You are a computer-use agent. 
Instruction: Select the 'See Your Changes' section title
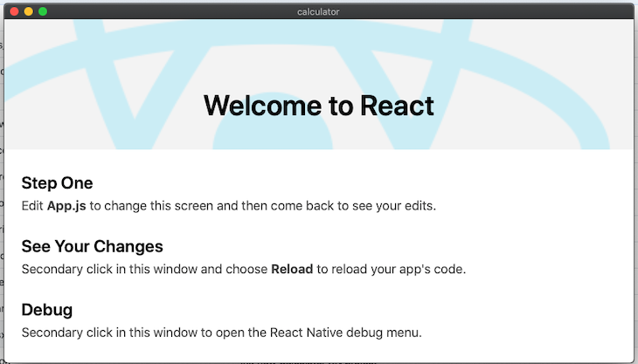(92, 247)
